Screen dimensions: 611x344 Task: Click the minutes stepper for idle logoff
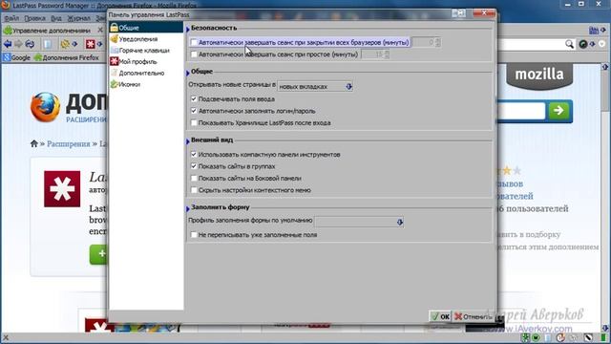pyautogui.click(x=387, y=54)
